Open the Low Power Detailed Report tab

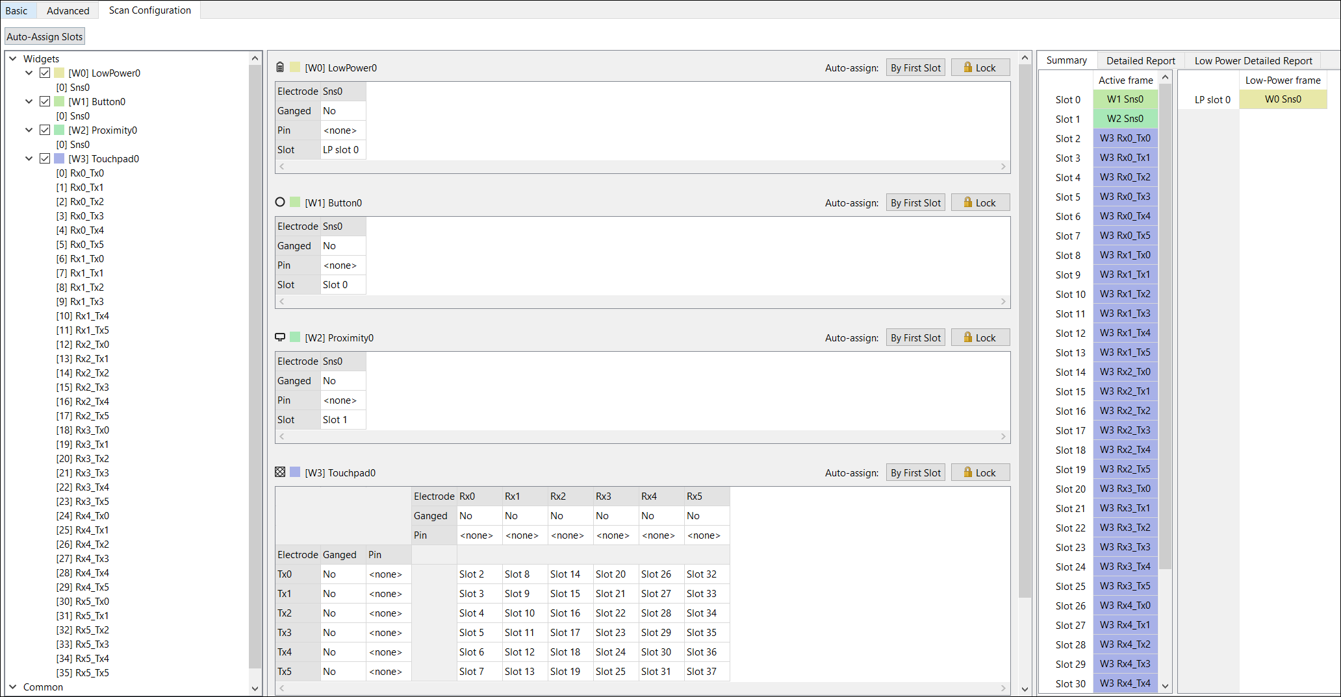[x=1253, y=60]
